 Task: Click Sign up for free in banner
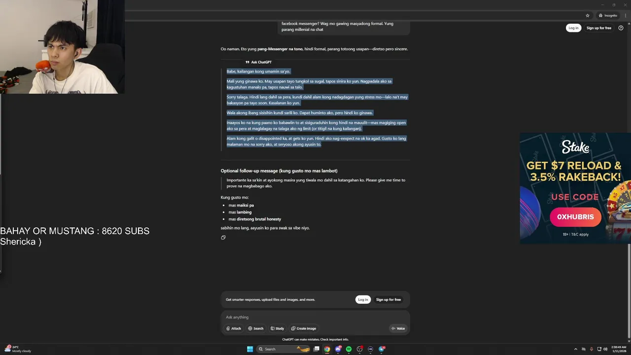pos(388,299)
